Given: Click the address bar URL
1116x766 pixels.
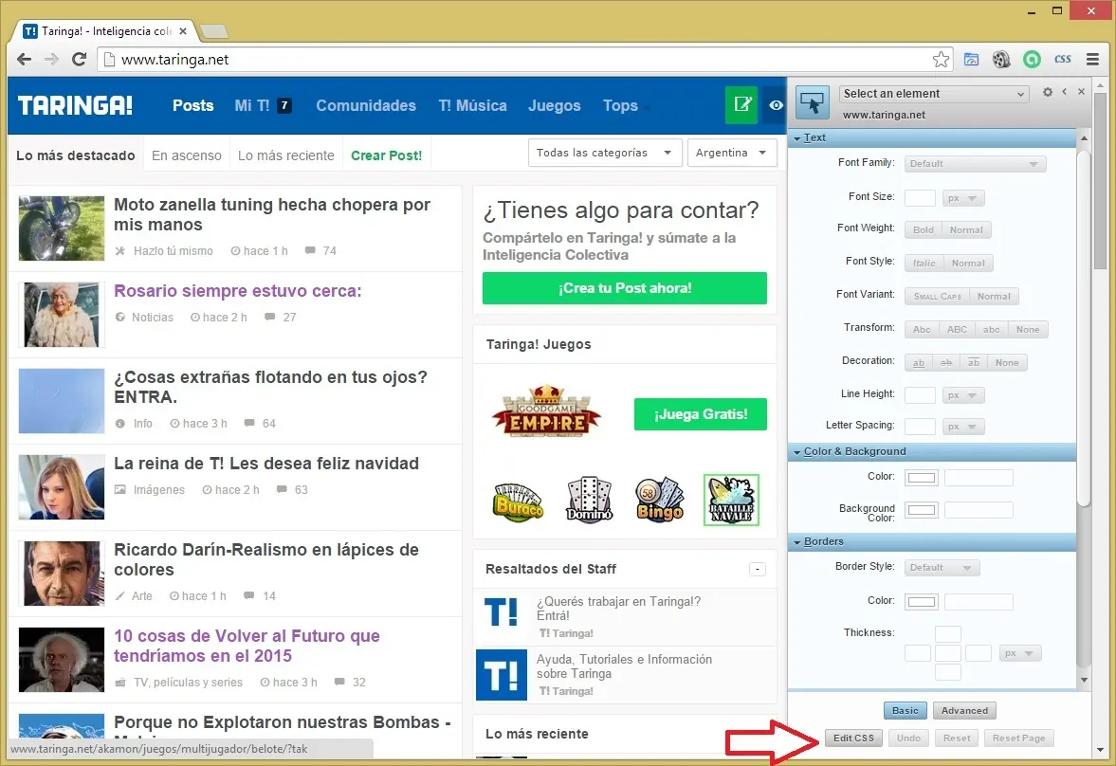Looking at the screenshot, I should click(x=175, y=60).
